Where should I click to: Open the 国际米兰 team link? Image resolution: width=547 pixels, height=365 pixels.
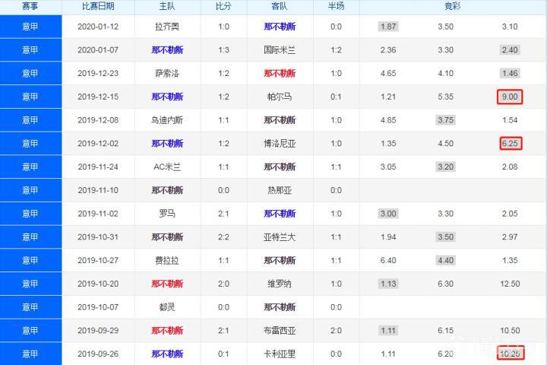pyautogui.click(x=280, y=50)
